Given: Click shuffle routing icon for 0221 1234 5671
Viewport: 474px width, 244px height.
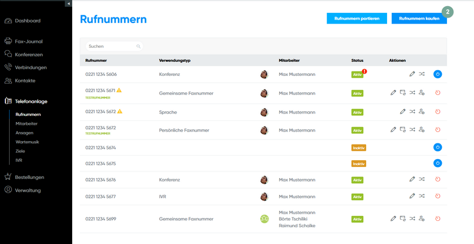Looking at the screenshot, I should point(412,93).
